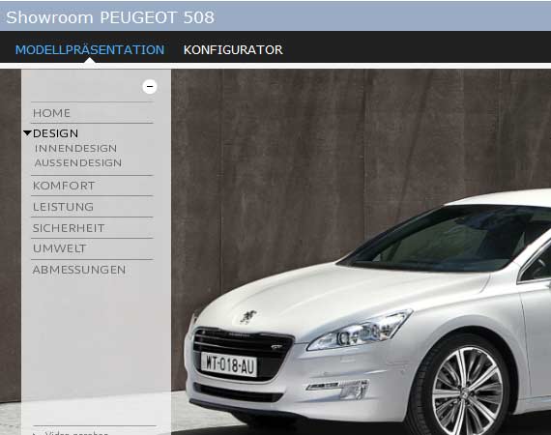The height and width of the screenshot is (435, 551).
Task: Open INNENDESIGN submenu item
Action: tap(75, 148)
